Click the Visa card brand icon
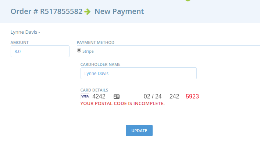The width and height of the screenshot is (260, 153). [85, 96]
